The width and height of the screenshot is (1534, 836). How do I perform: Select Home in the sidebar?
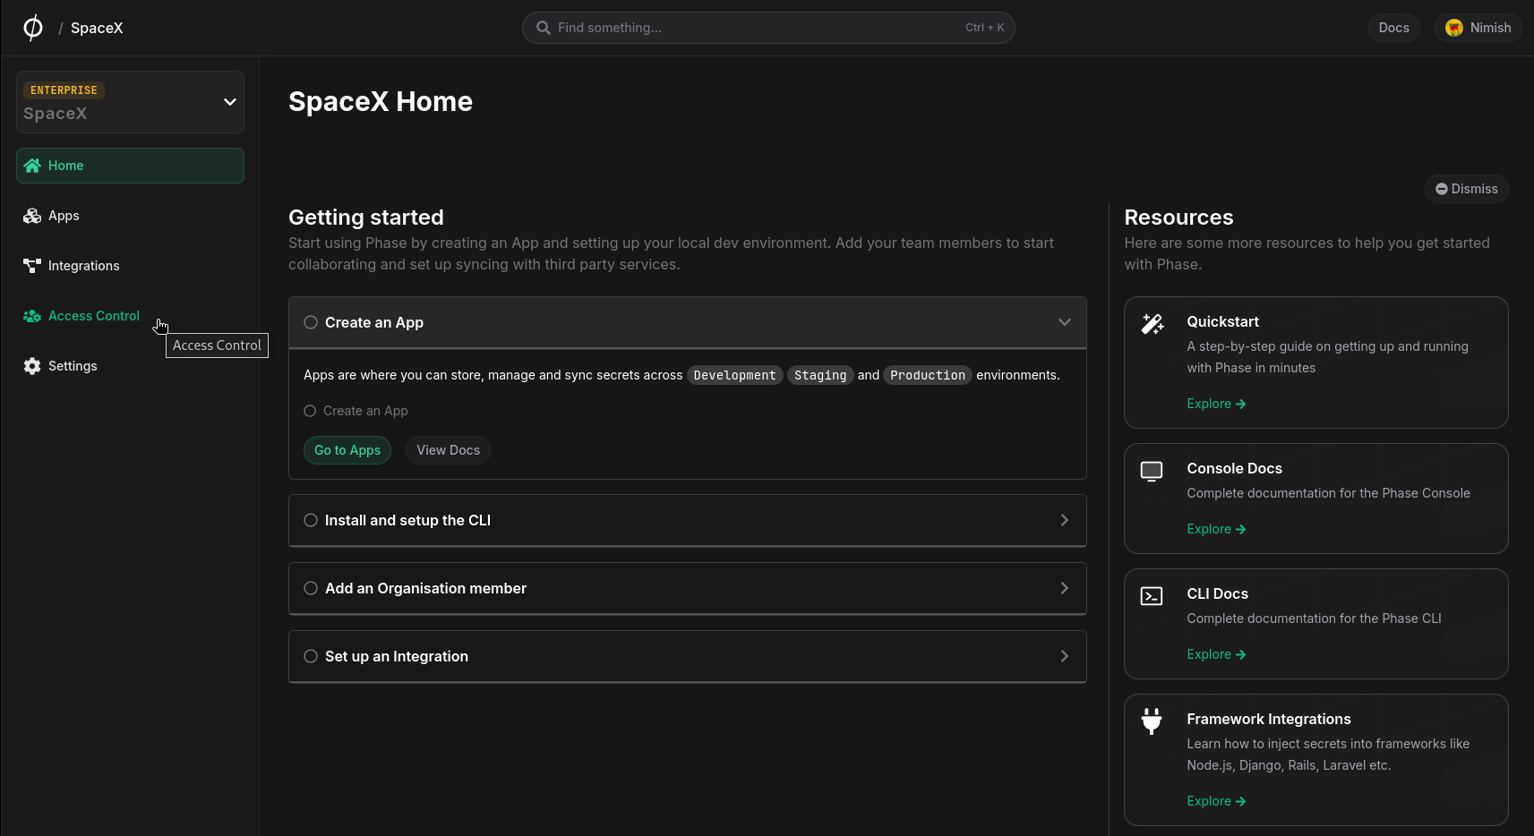[130, 166]
